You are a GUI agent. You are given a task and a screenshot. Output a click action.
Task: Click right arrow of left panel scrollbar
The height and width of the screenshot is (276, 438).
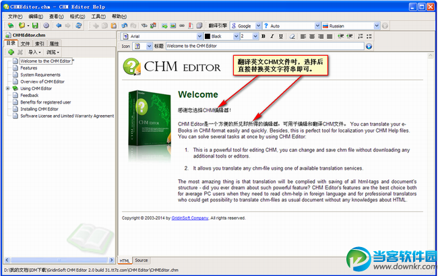point(111,260)
